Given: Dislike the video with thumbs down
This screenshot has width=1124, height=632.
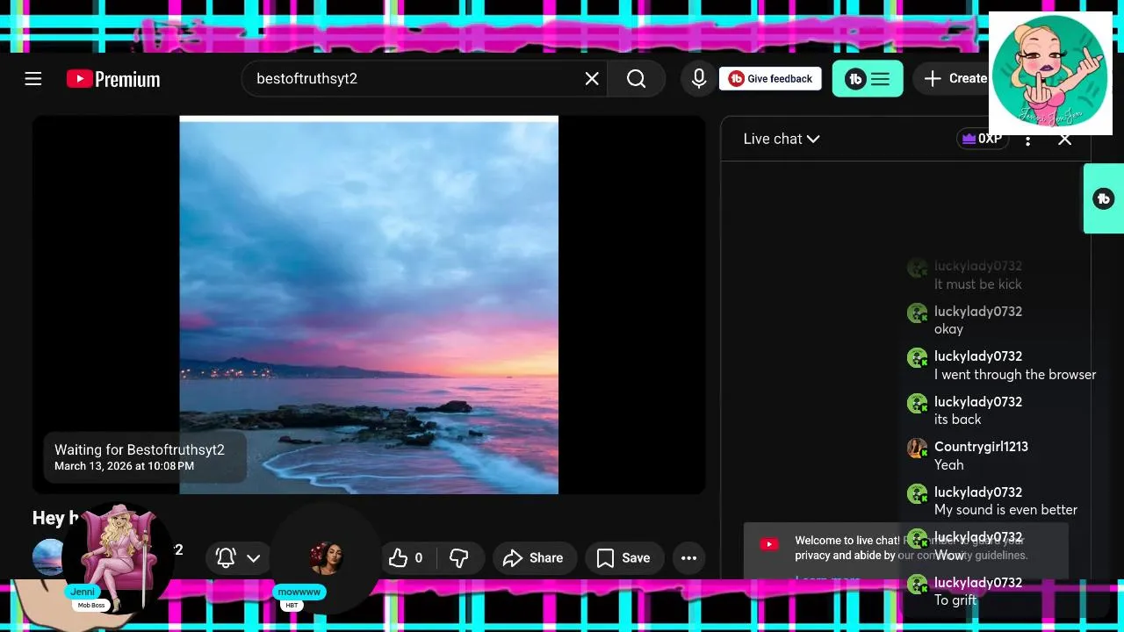Looking at the screenshot, I should click(458, 557).
